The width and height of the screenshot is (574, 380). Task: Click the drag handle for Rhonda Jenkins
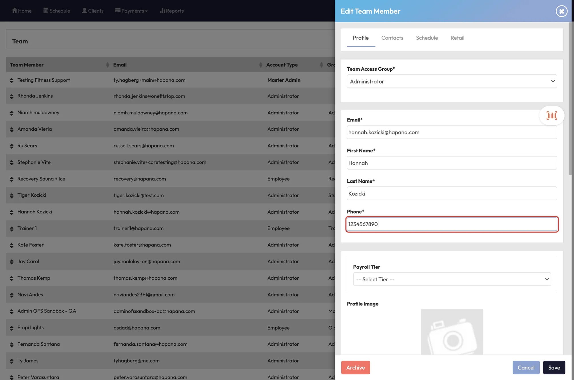pyautogui.click(x=11, y=97)
